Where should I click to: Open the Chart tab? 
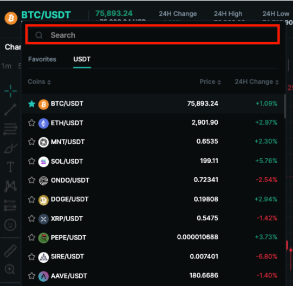[12, 47]
